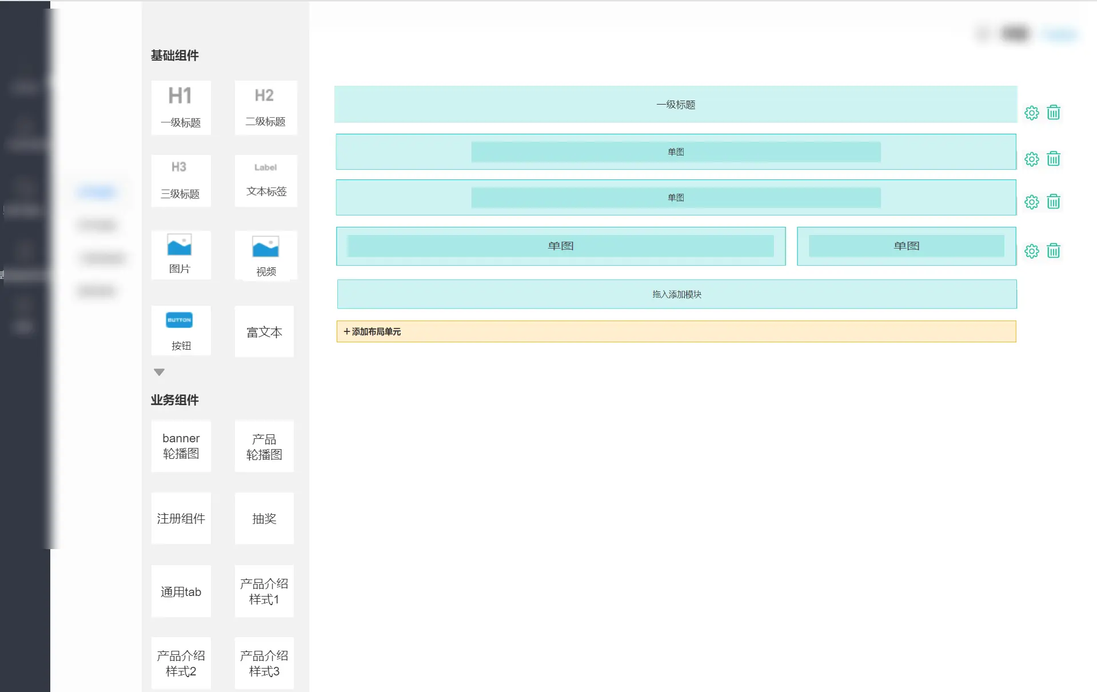Image resolution: width=1097 pixels, height=692 pixels.
Task: Select the H2 二级标题 component
Action: 265,107
